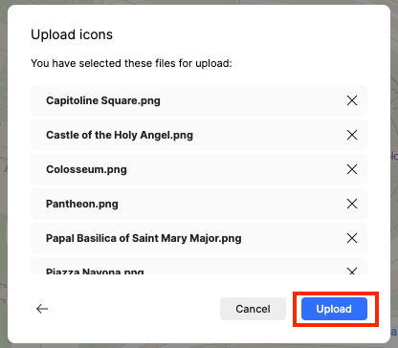Click the Upload icons dialog heading
398x348 pixels.
coord(72,34)
